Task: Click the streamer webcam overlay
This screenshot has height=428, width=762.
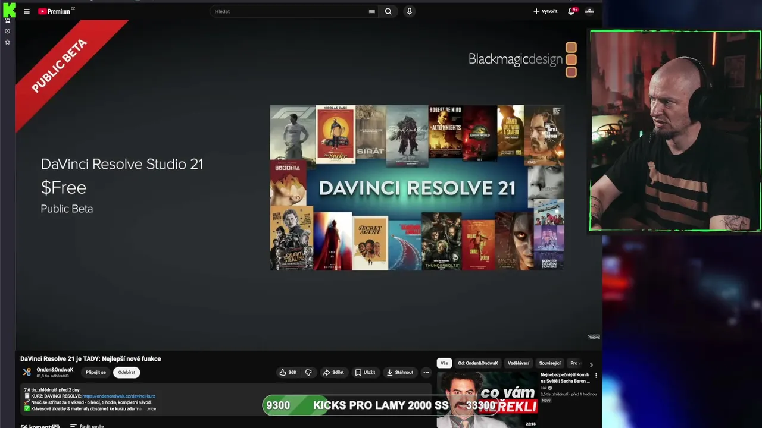Action: pyautogui.click(x=675, y=131)
